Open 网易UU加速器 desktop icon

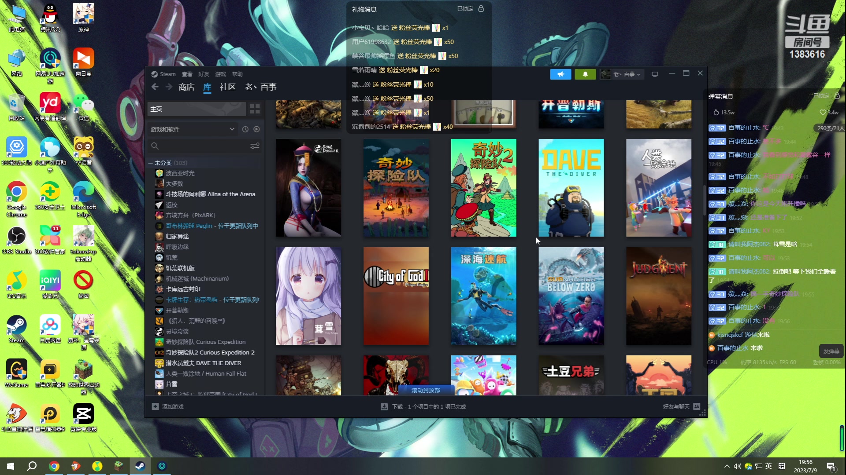coord(50,66)
